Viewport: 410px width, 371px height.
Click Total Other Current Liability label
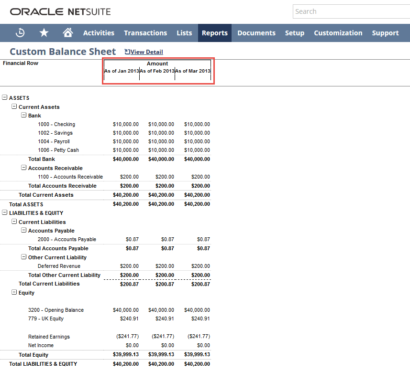coord(64,275)
